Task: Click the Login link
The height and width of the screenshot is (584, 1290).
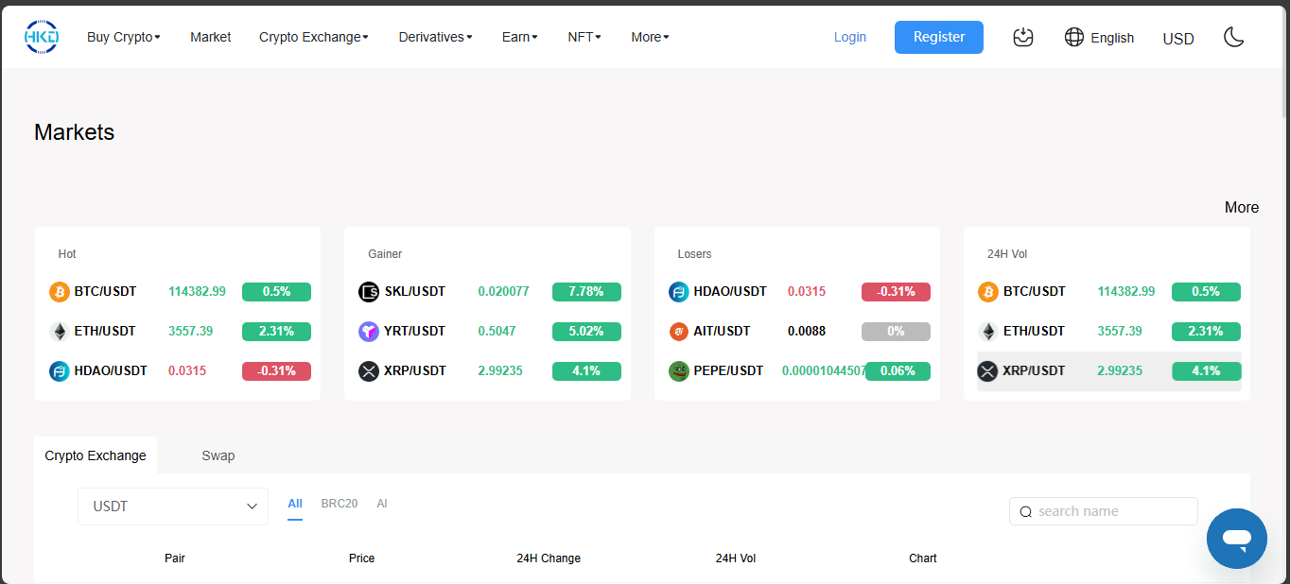Action: point(849,37)
